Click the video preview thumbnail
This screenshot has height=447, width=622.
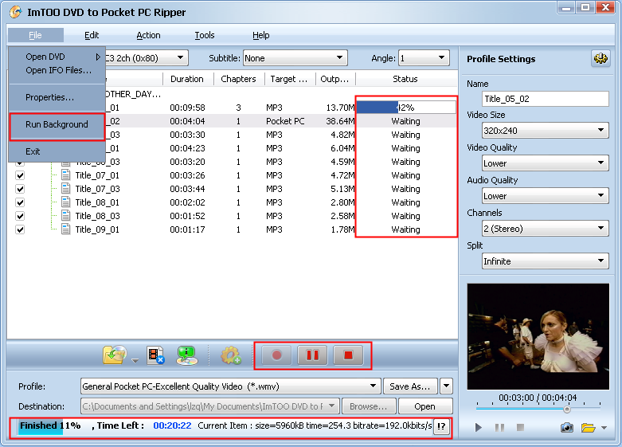tap(538, 336)
